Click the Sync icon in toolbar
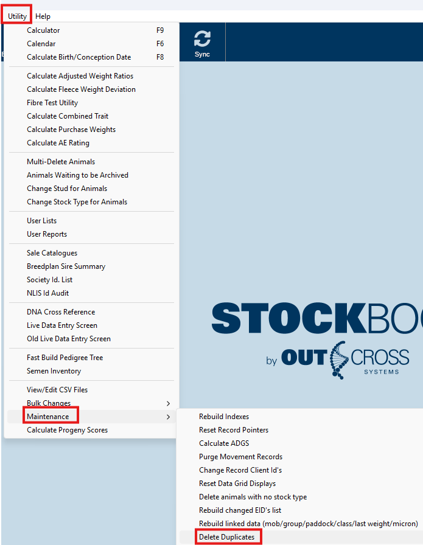Screen dimensions: 423x545 pos(202,43)
